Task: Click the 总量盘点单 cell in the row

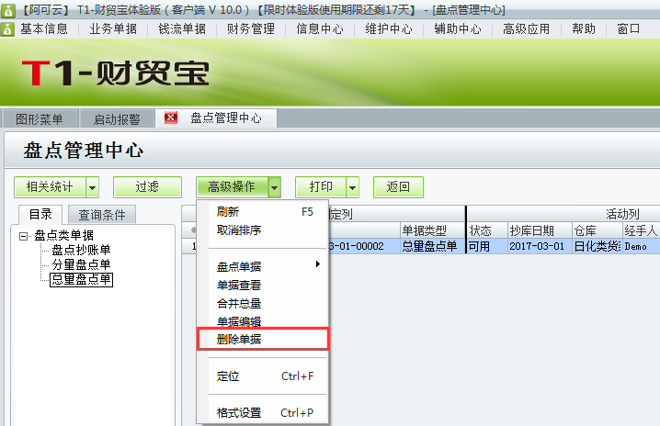Action: [x=432, y=246]
